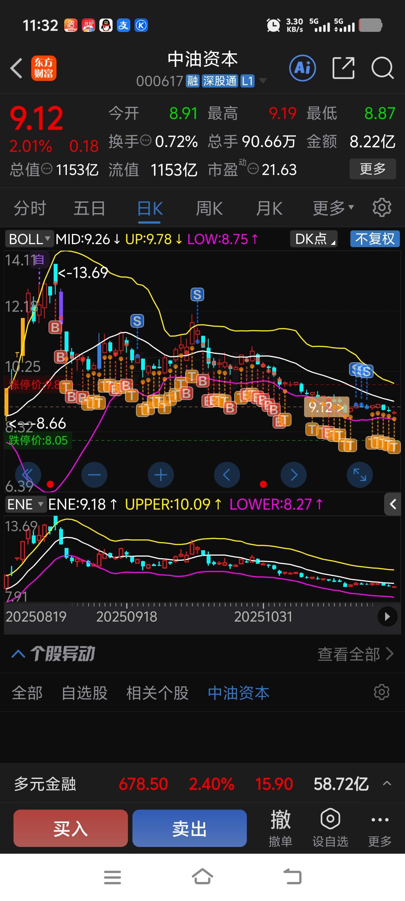Toggle 不复权 price adjustment
405x901 pixels.
pos(374,239)
